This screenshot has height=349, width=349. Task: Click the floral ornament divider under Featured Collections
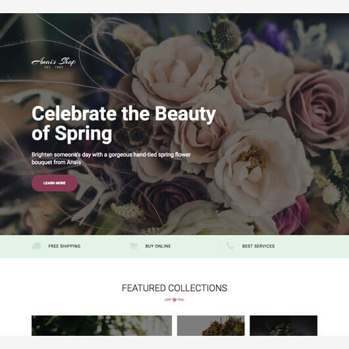coord(174,300)
